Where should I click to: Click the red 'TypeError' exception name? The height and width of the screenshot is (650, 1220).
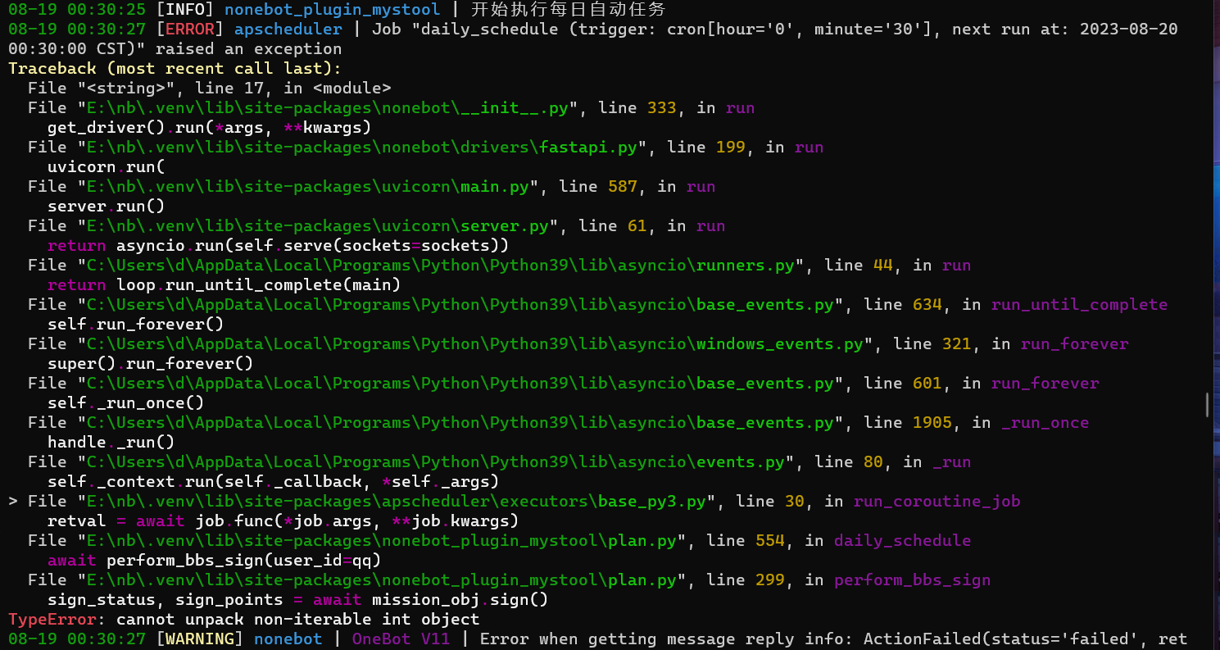pyautogui.click(x=52, y=620)
